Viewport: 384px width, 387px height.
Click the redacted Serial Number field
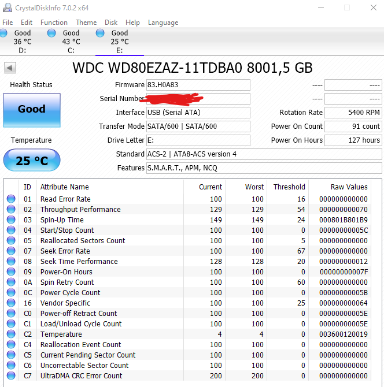[198, 98]
